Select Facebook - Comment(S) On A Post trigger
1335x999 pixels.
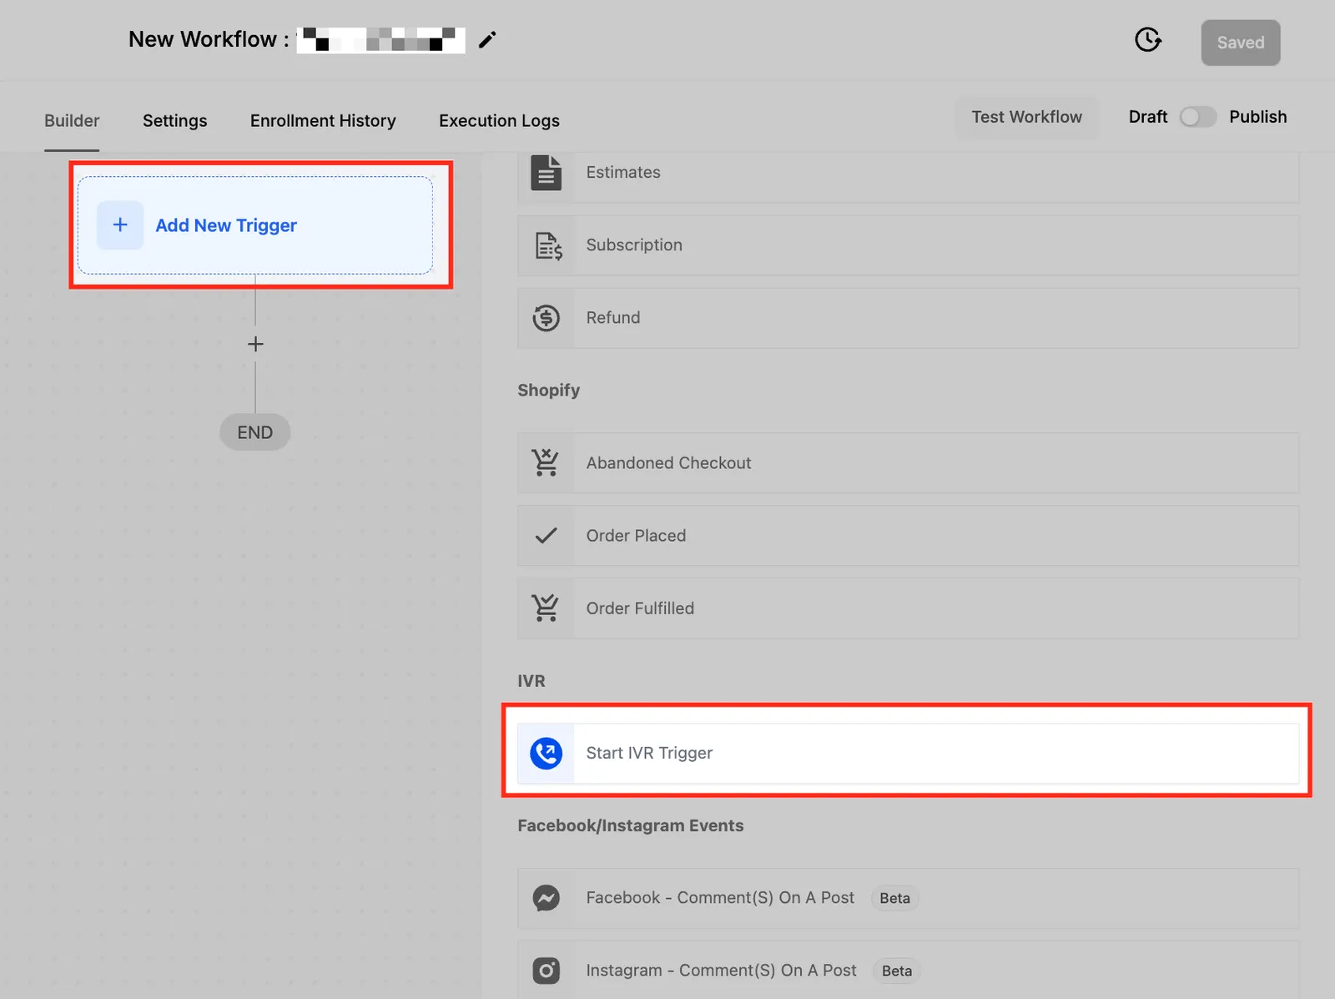[909, 898]
